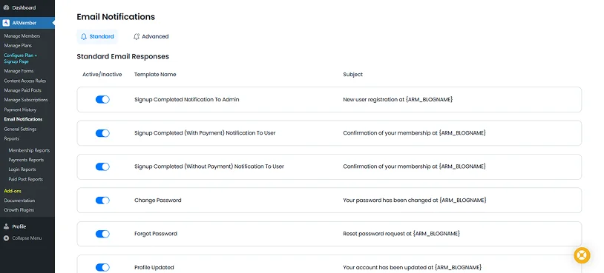This screenshot has width=604, height=273.
Task: Click the Collapse Menu arrow icon
Action: coord(6,238)
